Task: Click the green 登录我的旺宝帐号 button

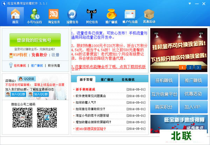Action: point(35,40)
